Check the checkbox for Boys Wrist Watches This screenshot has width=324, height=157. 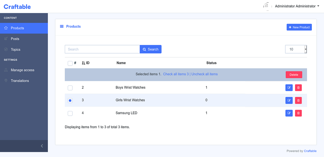[x=70, y=88]
